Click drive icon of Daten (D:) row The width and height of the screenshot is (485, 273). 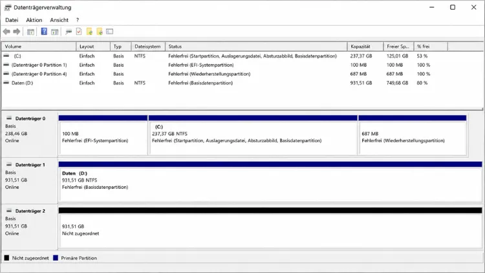[x=6, y=83]
